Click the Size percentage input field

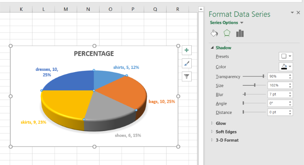pyautogui.click(x=277, y=85)
